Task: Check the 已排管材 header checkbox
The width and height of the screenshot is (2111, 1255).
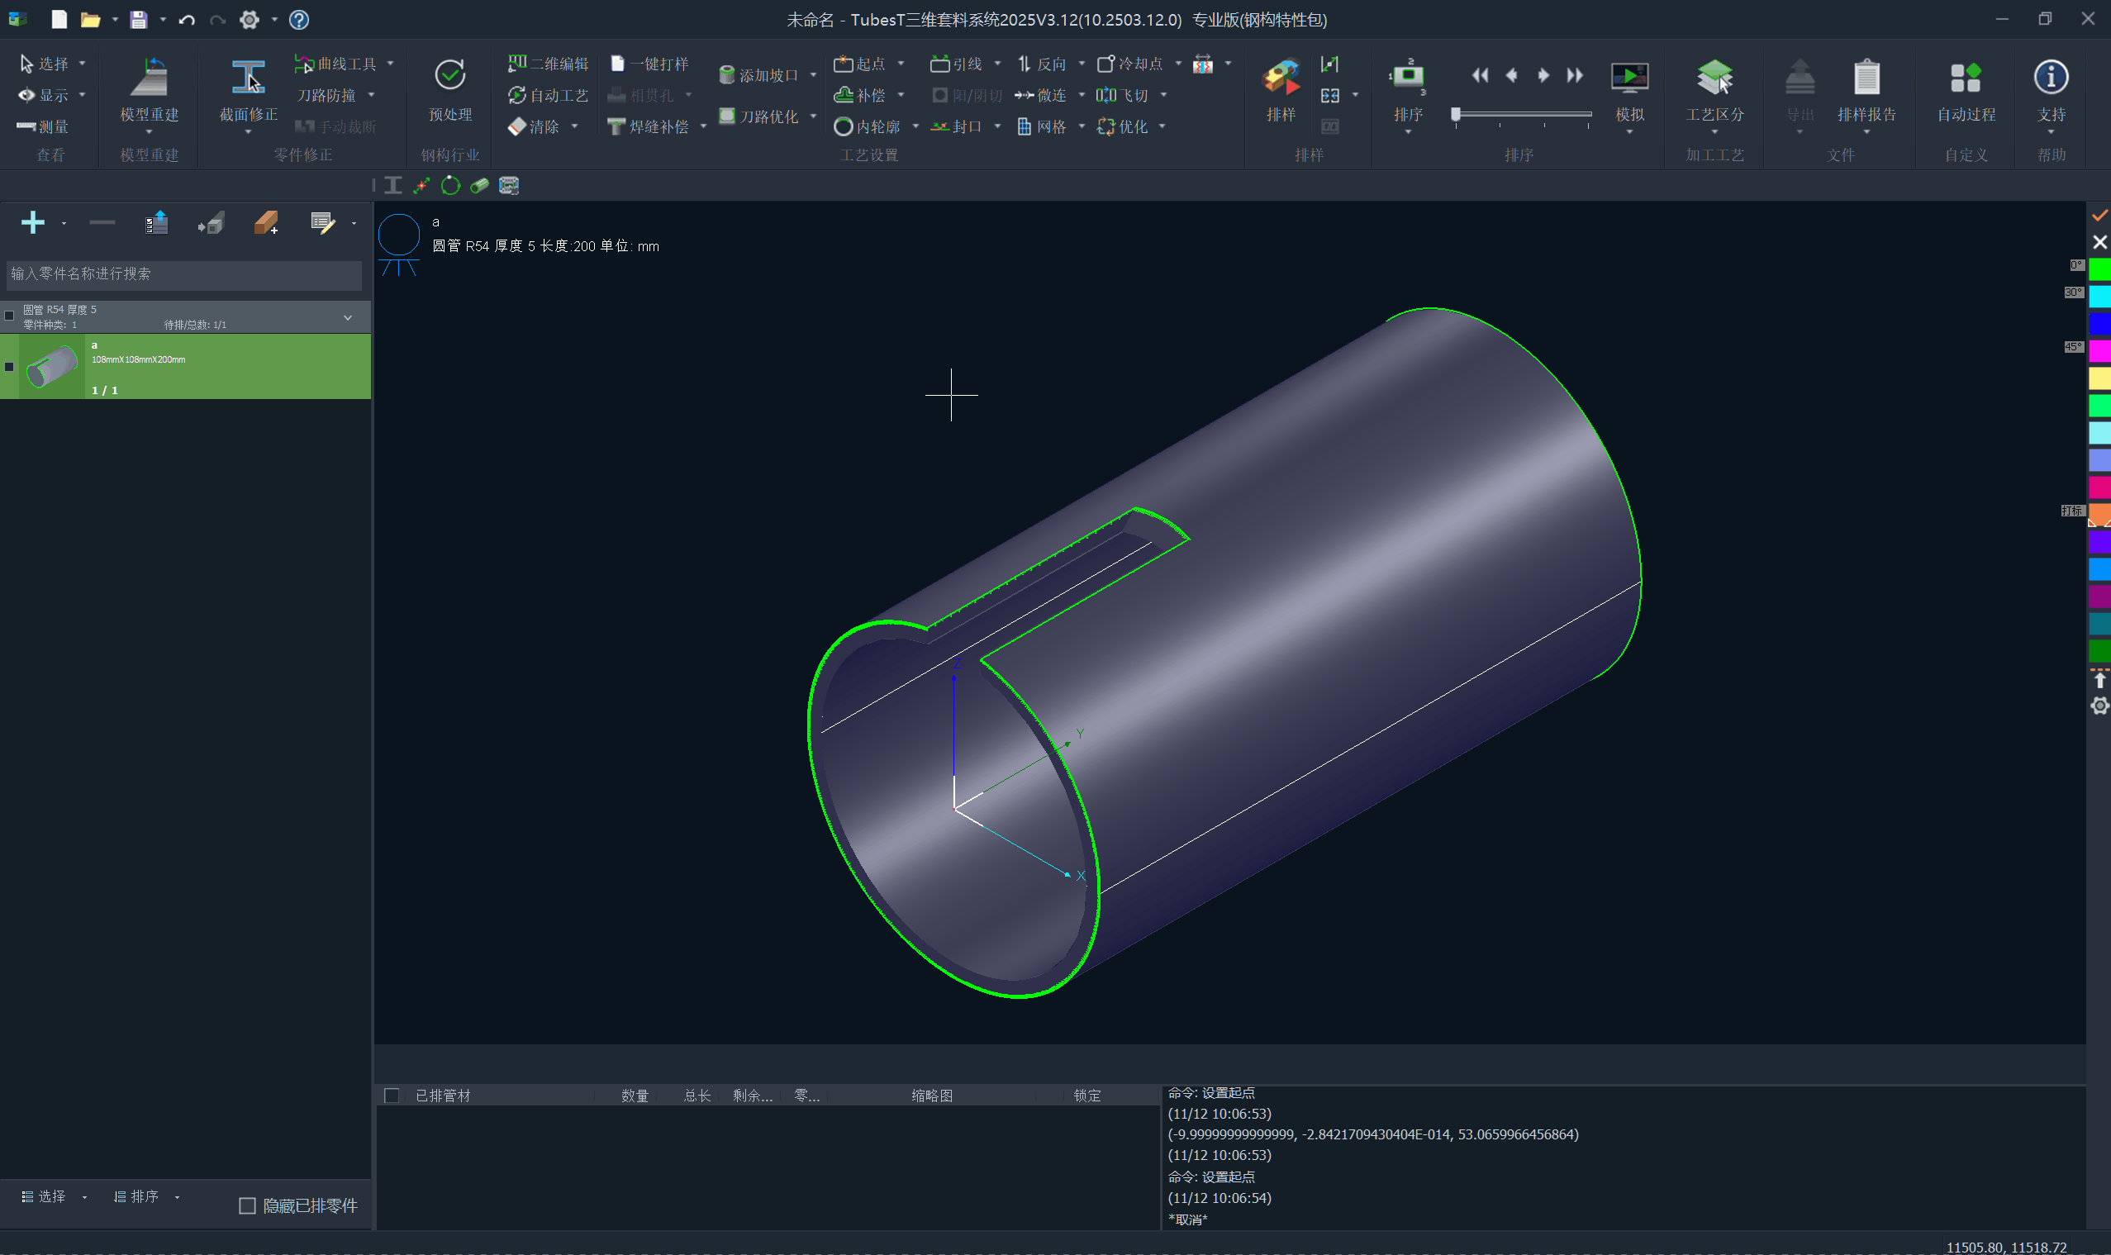Action: 392,1096
